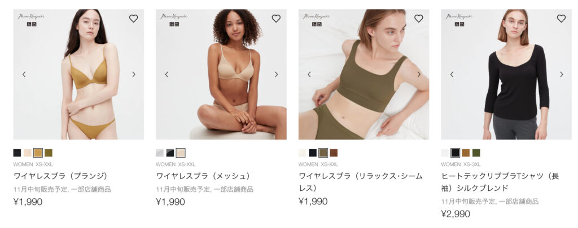Open ヒートテックリブブラTシャツ product title
The height and width of the screenshot is (228, 578).
pos(500,182)
